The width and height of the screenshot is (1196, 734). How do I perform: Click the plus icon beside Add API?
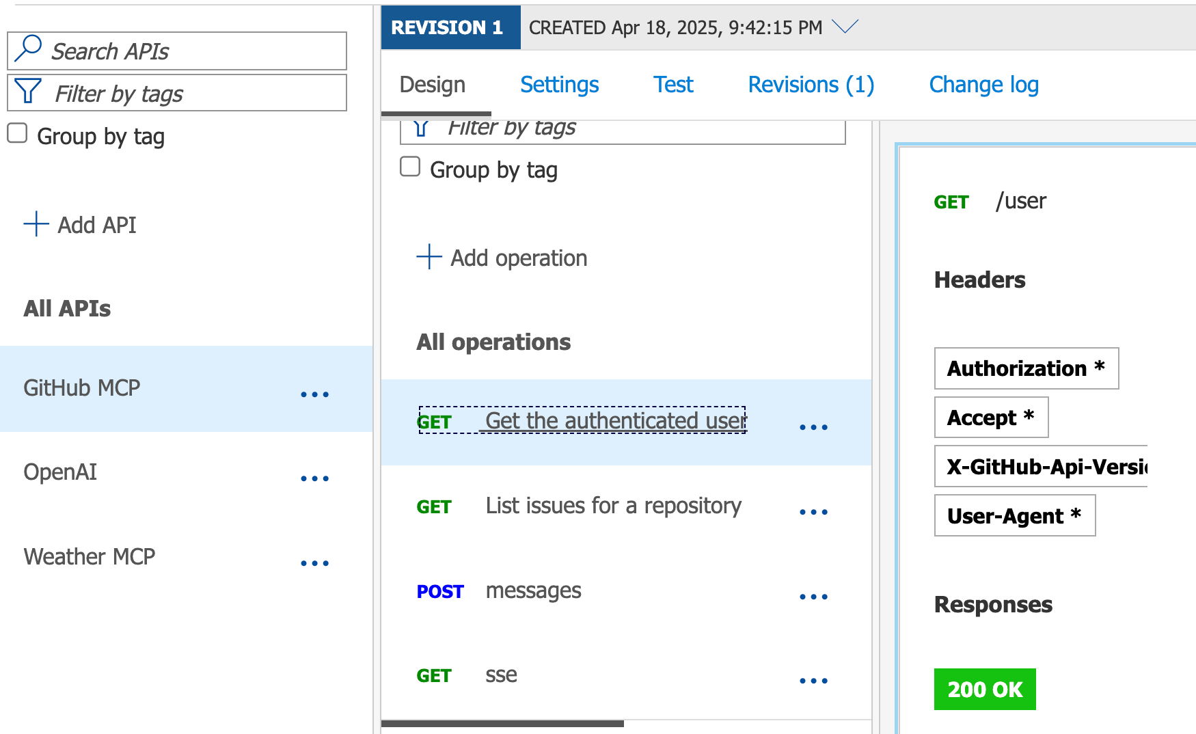pyautogui.click(x=36, y=223)
